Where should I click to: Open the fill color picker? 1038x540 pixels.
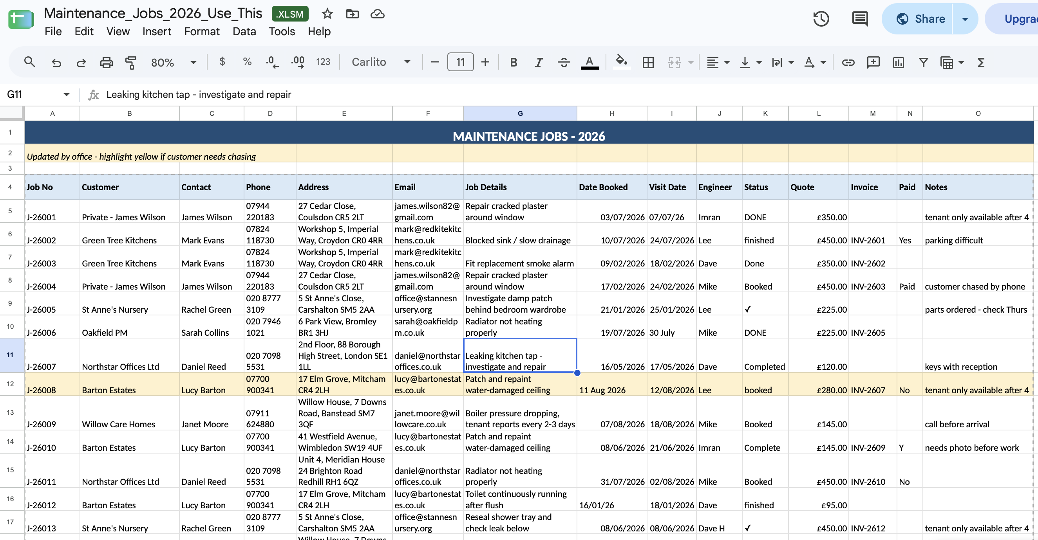pos(621,62)
